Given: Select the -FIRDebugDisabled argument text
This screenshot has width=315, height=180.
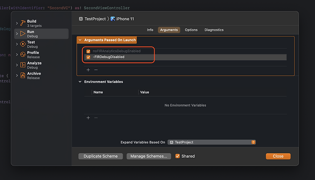Looking at the screenshot, I should tap(109, 57).
